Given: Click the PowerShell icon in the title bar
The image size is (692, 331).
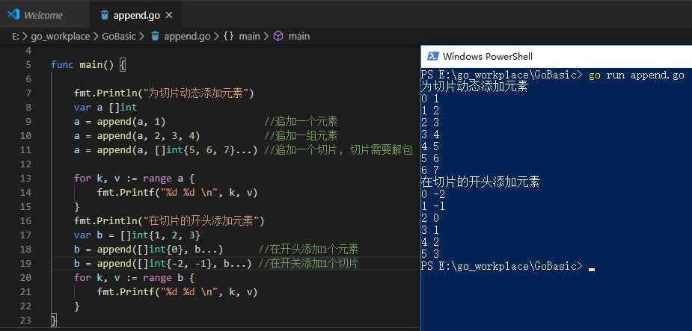Looking at the screenshot, I should 432,56.
